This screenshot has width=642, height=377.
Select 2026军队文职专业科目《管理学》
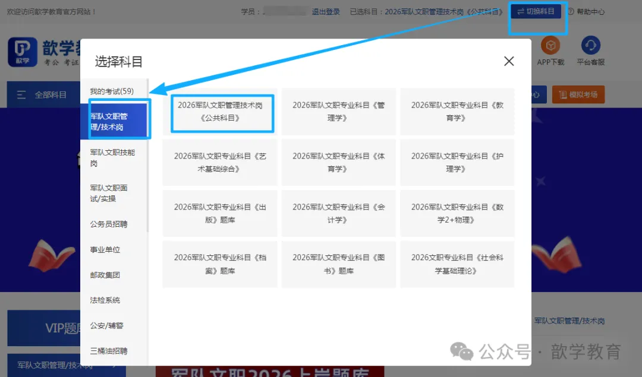(x=338, y=111)
